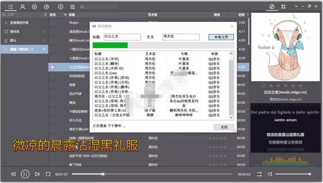Stop playback with the square button
The width and height of the screenshot is (323, 183).
(48, 174)
